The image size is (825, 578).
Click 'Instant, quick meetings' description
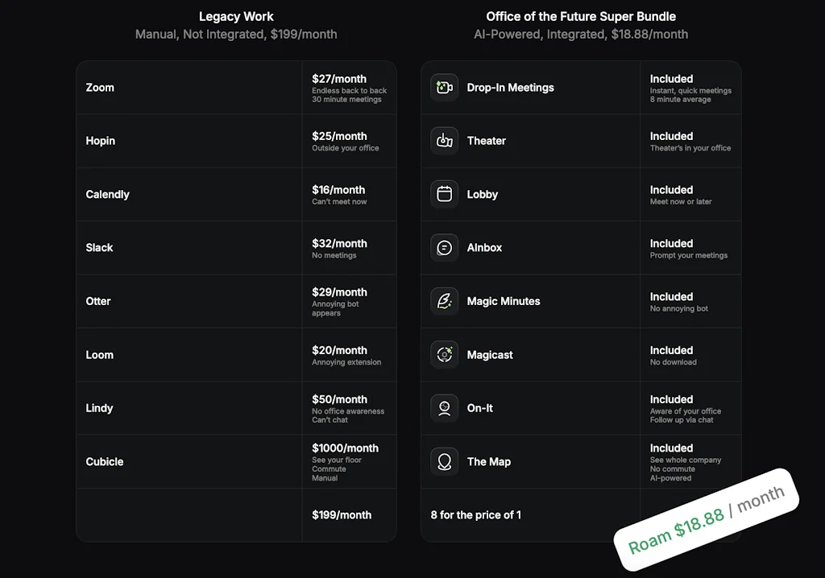pos(690,90)
